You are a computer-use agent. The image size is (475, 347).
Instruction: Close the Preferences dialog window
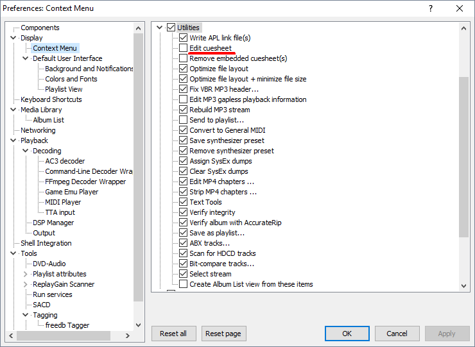(459, 8)
